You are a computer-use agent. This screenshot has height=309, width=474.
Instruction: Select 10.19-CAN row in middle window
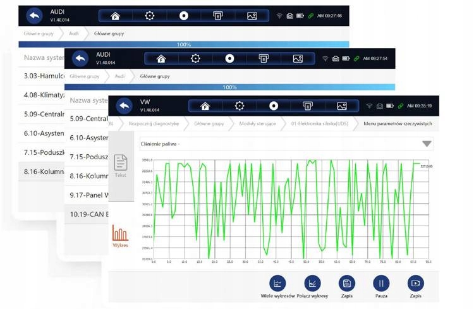coord(87,214)
